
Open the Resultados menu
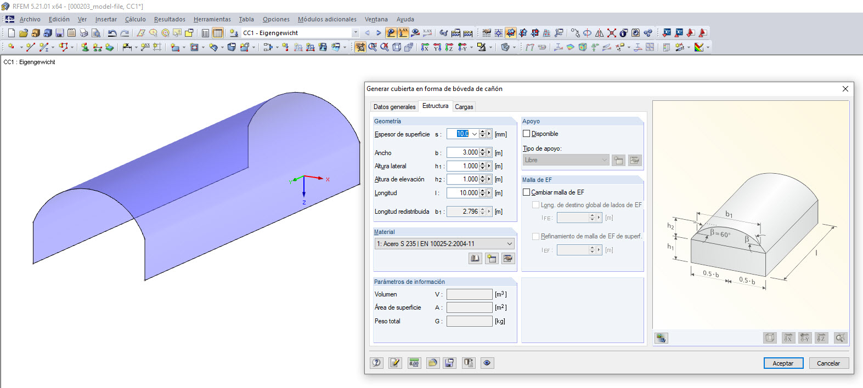pos(170,19)
